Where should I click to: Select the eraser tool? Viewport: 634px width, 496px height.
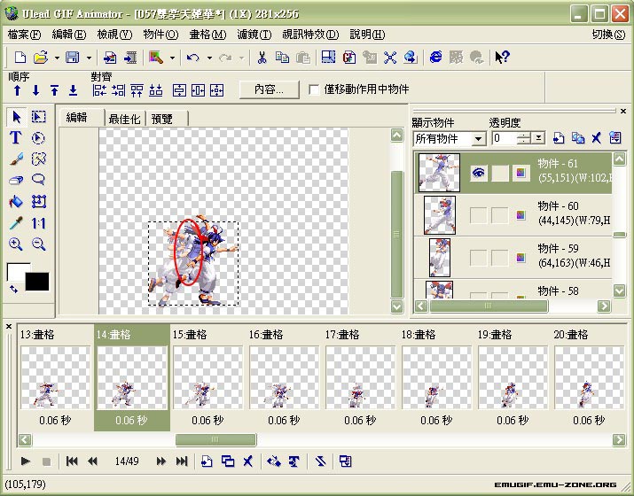(16, 180)
